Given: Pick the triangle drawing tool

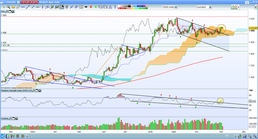Looking at the screenshot, I should click(110, 7).
